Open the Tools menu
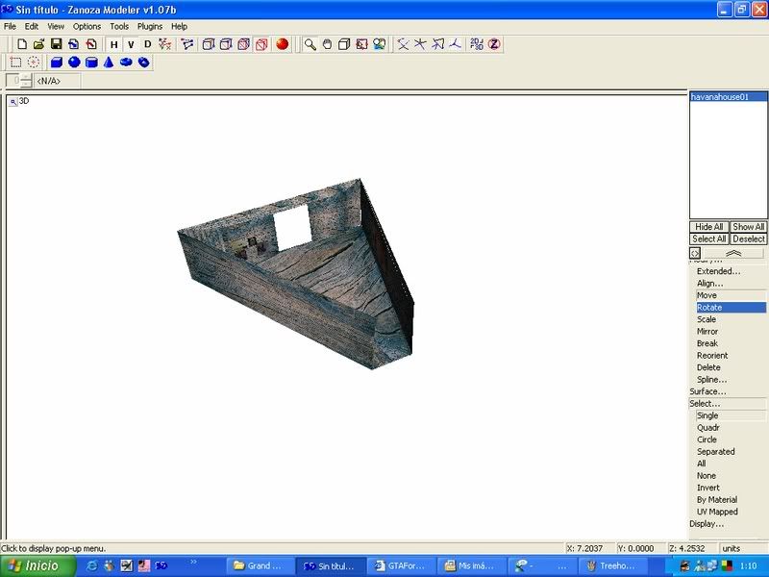Viewport: 769px width, 577px height. [119, 27]
